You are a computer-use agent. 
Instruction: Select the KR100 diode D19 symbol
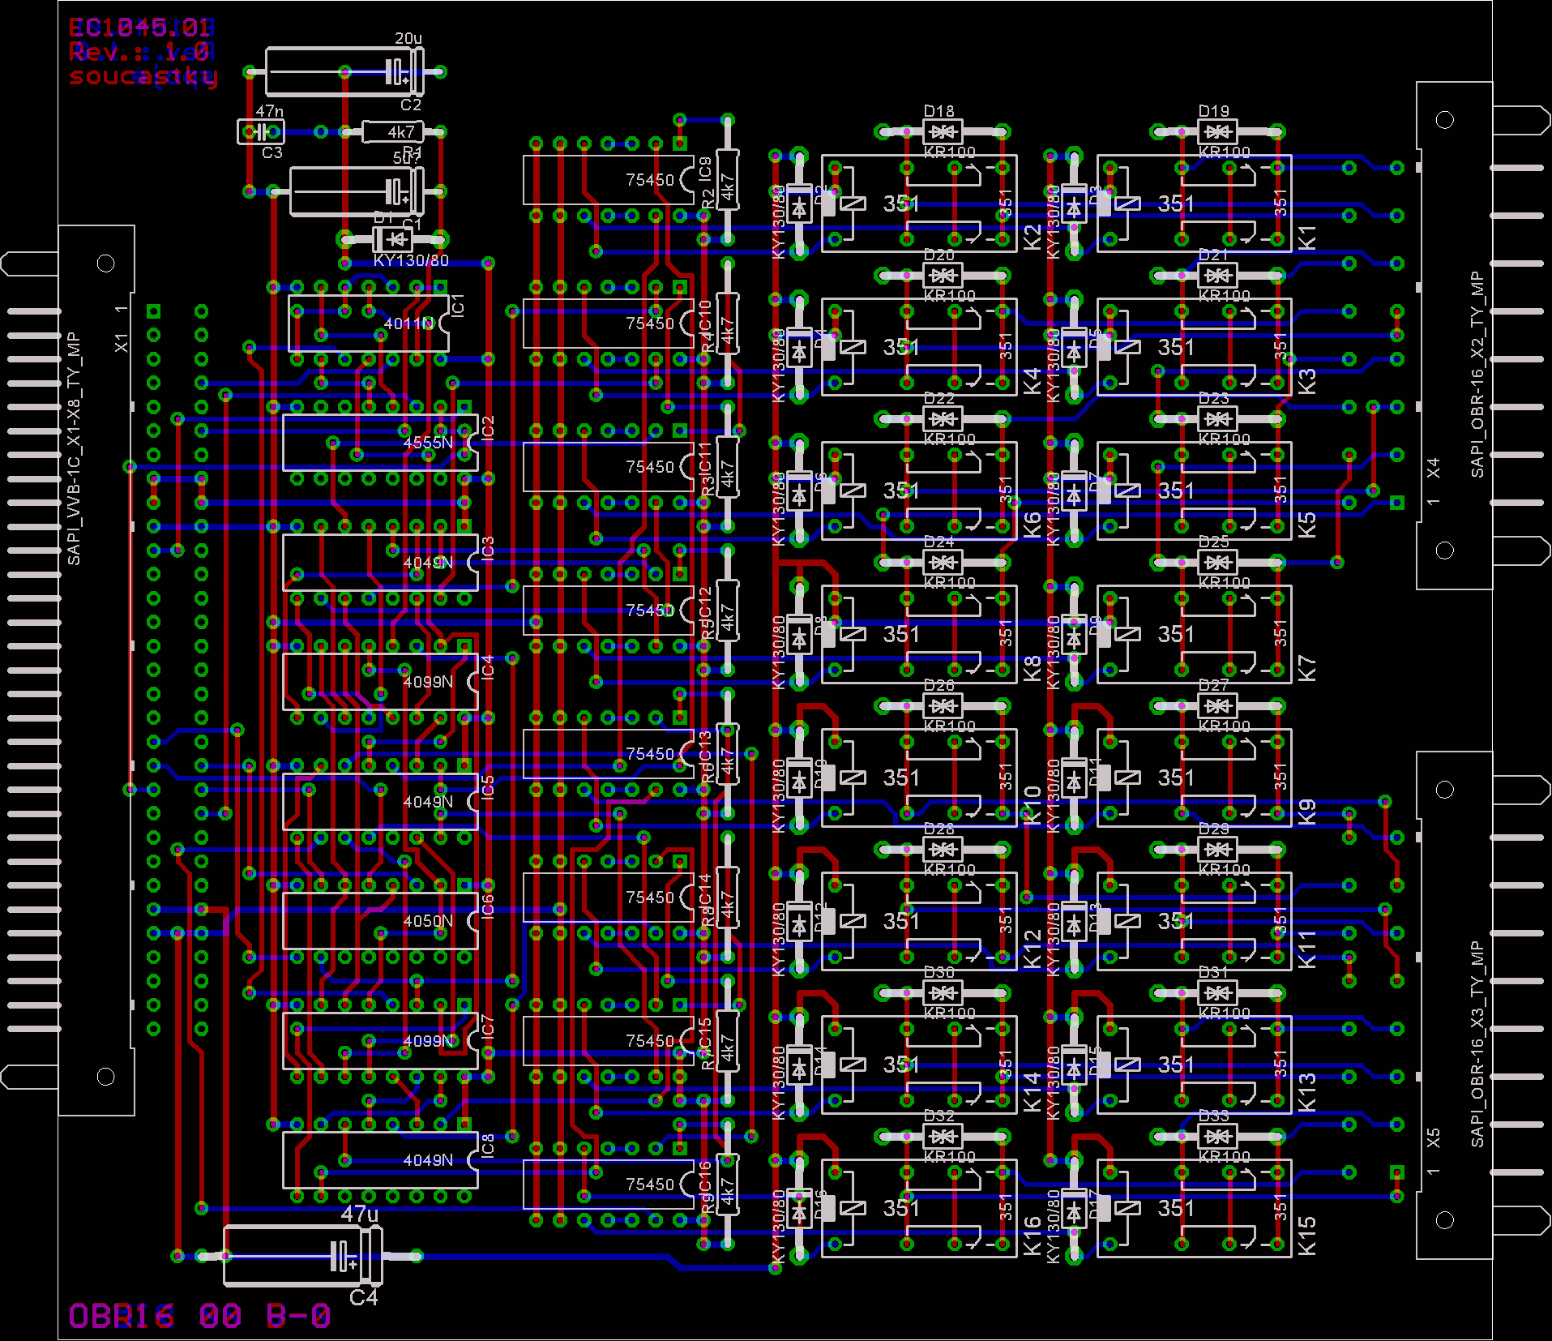click(x=1216, y=131)
